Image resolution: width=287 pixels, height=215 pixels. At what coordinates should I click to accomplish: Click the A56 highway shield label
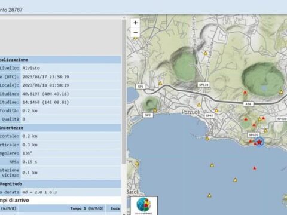[248, 104]
